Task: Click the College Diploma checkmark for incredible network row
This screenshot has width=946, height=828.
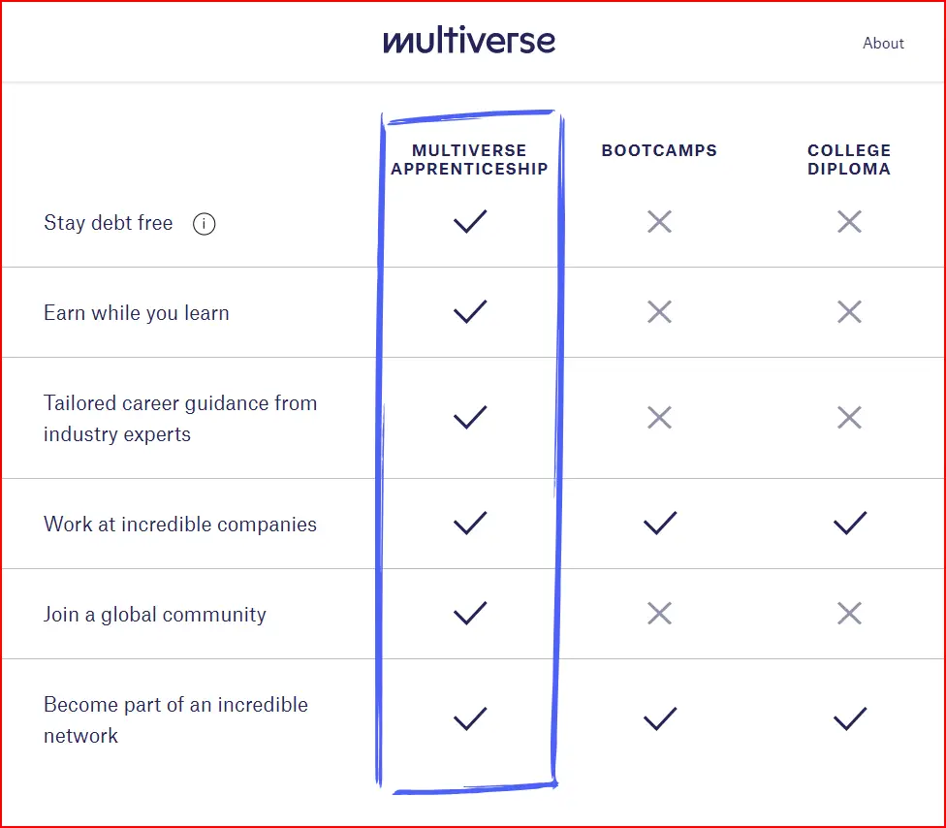Action: (x=850, y=718)
